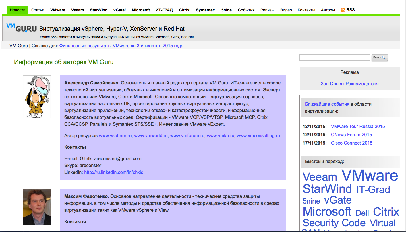Viewport: 406px width, 232px height.
Task: Open the Релизы section
Action: [x=267, y=10]
